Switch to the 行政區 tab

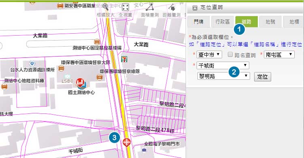[223, 21]
